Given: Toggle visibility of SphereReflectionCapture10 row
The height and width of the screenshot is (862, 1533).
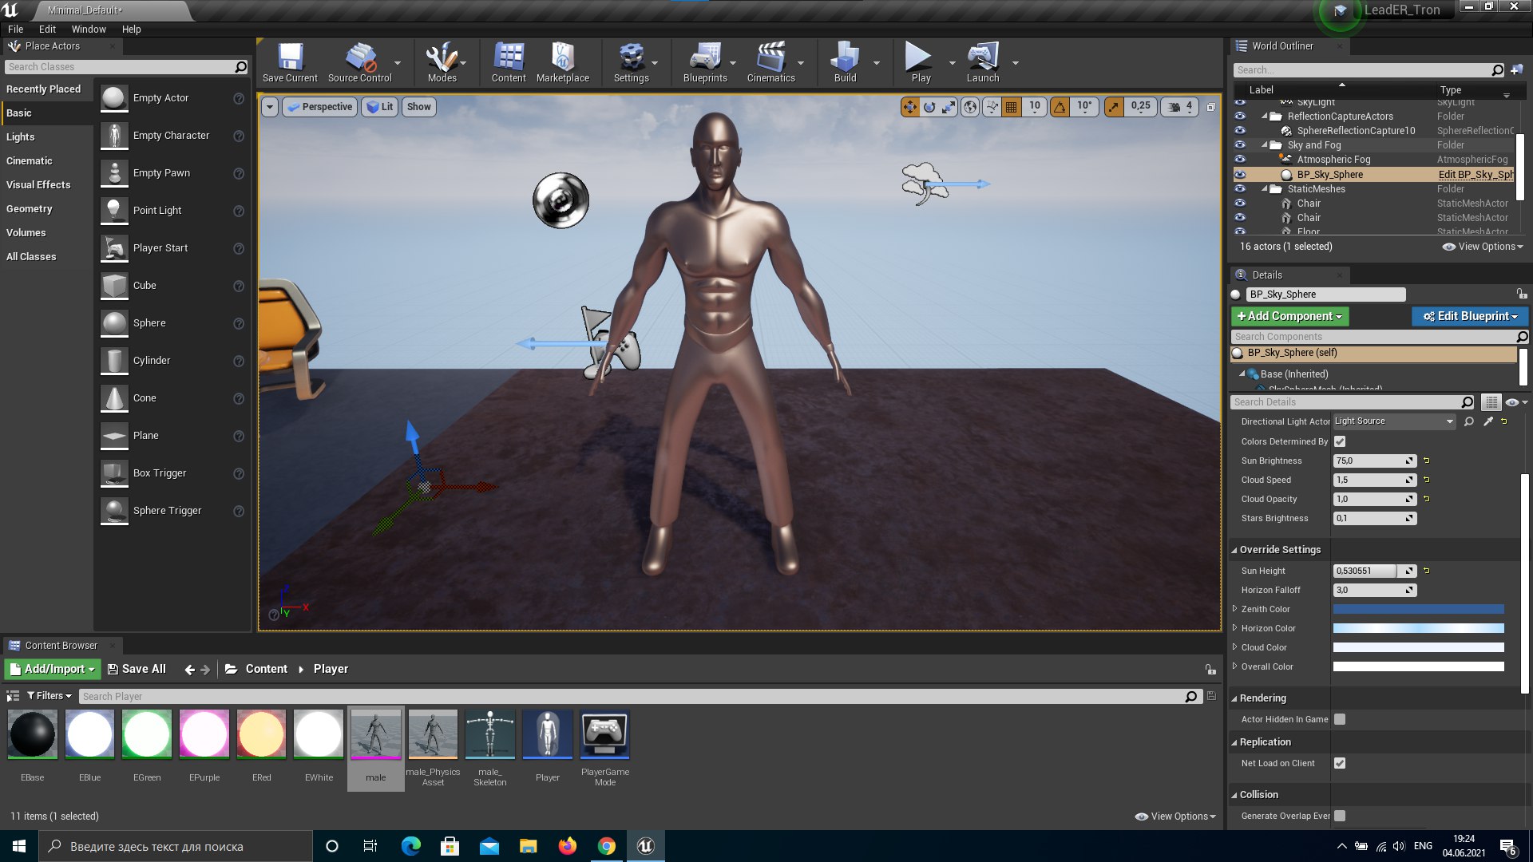Looking at the screenshot, I should (x=1240, y=131).
